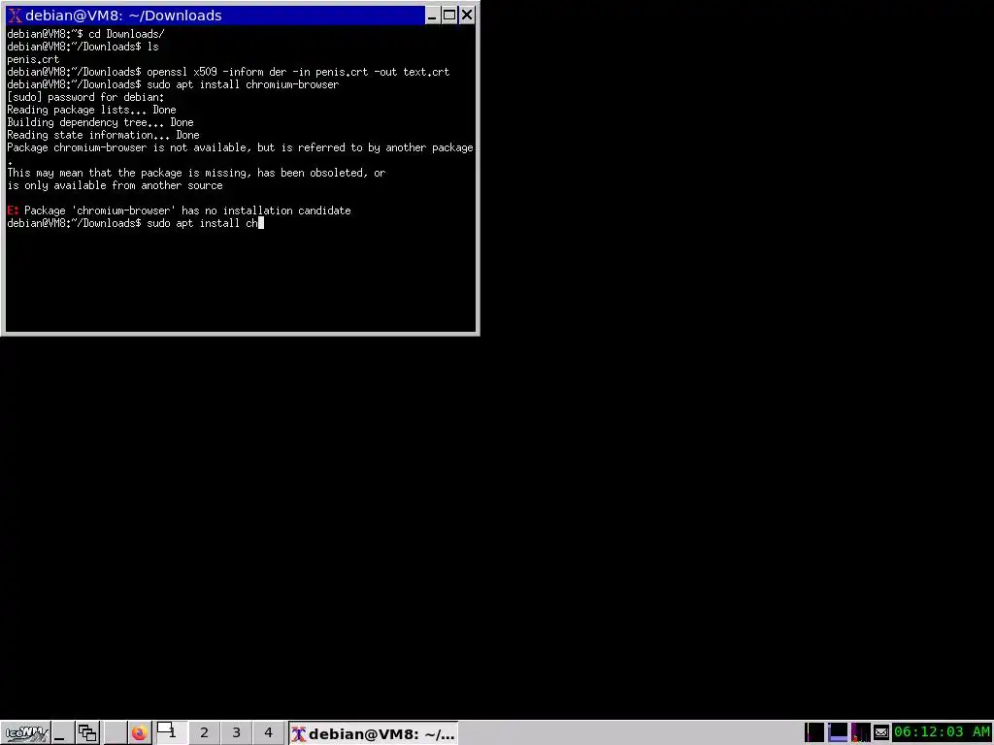Click the red 'E:' error marker
This screenshot has width=994, height=745.
(13, 211)
